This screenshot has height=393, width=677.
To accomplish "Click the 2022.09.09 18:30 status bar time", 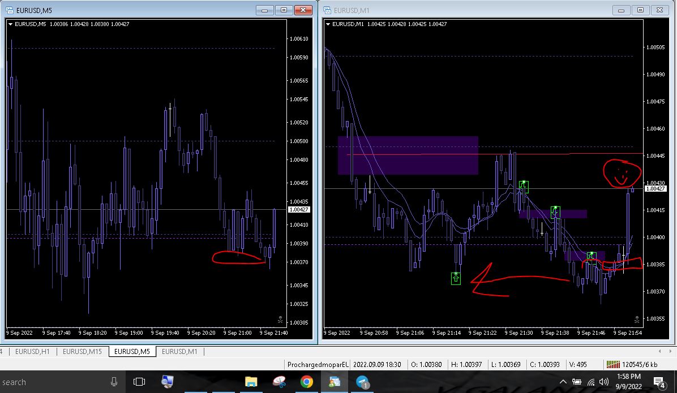I will click(377, 365).
